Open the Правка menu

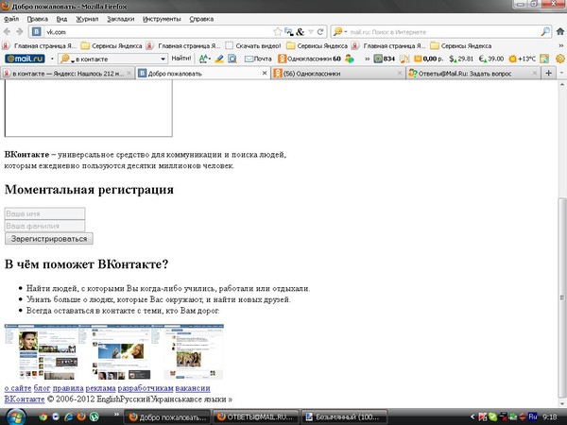37,19
